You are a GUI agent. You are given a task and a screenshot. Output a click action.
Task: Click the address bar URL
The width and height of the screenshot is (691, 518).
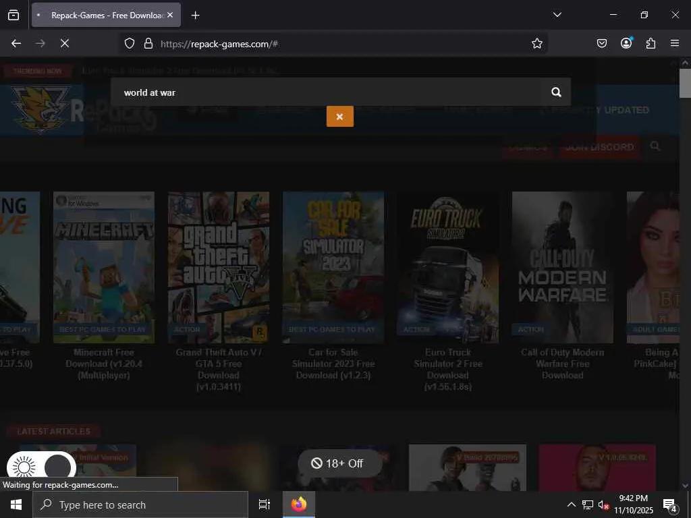pyautogui.click(x=219, y=44)
